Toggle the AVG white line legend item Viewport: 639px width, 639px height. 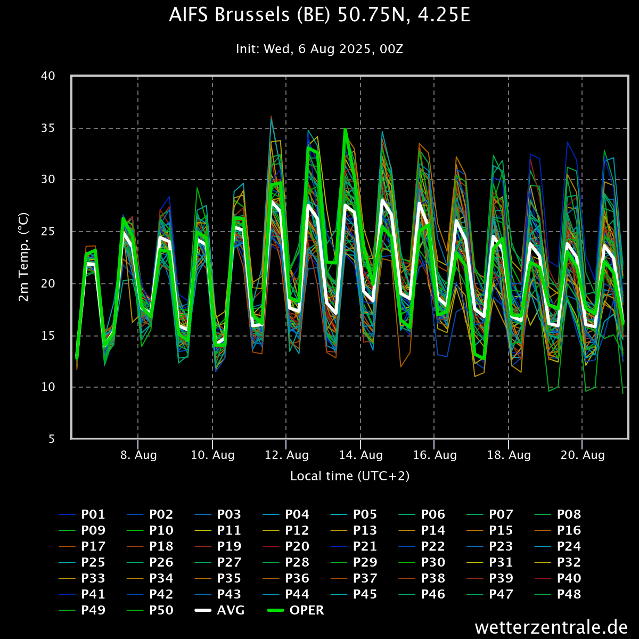point(219,610)
